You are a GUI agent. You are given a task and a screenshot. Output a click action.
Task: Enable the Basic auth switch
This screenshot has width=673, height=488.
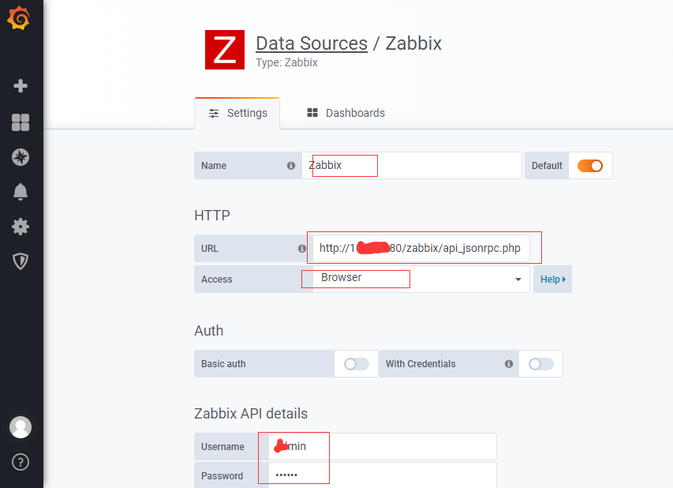(357, 364)
